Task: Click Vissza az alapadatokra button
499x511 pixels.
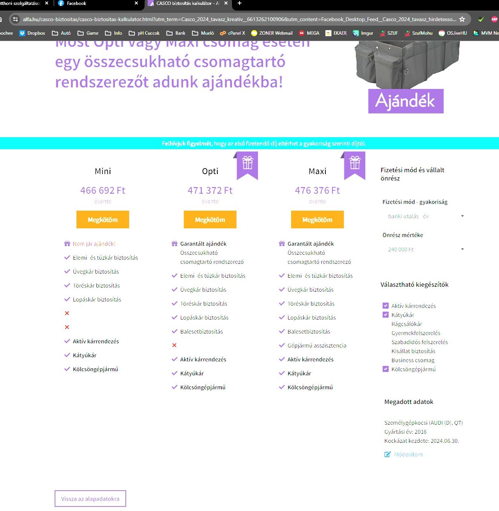Action: 90,499
